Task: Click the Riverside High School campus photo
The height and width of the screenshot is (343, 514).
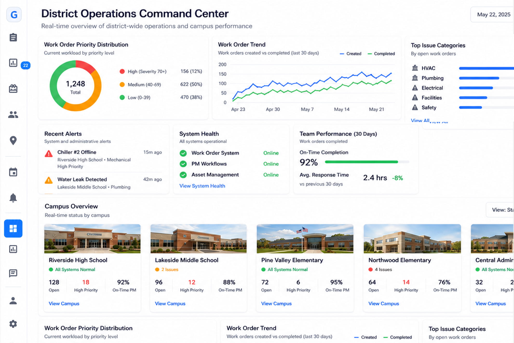Action: click(x=92, y=239)
